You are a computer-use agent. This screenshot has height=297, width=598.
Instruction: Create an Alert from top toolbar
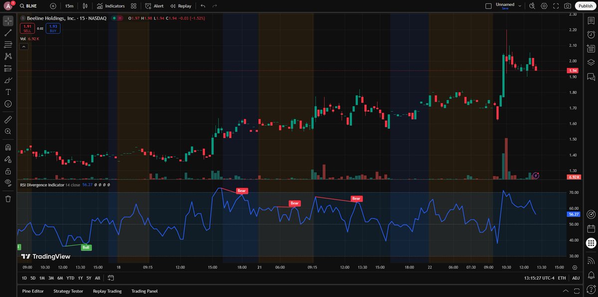coord(154,6)
